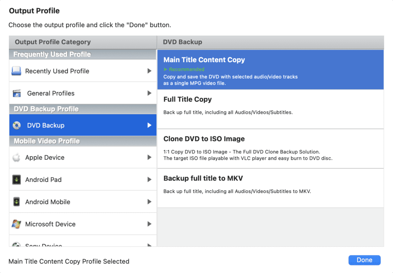Expand the Android Mobile arrow
The image size is (393, 273).
point(149,202)
